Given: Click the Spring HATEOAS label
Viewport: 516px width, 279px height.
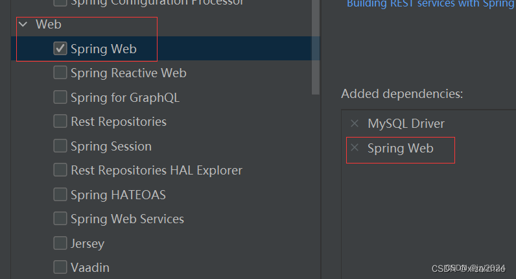Looking at the screenshot, I should 118,195.
